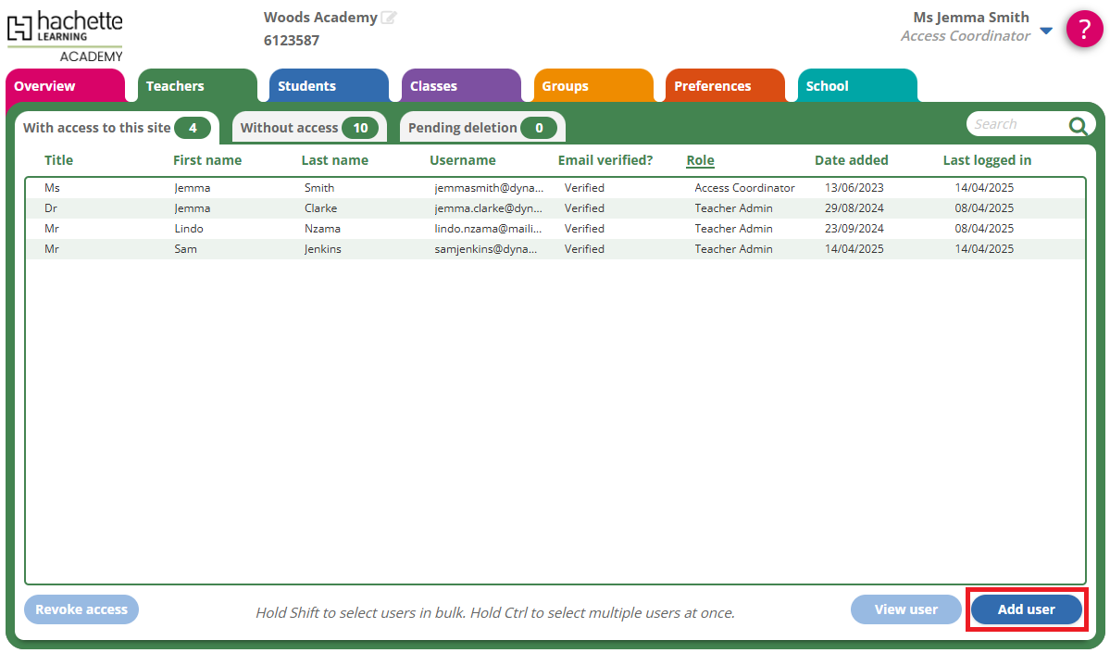This screenshot has width=1110, height=653.
Task: Click the pink help question mark icon
Action: click(1084, 29)
